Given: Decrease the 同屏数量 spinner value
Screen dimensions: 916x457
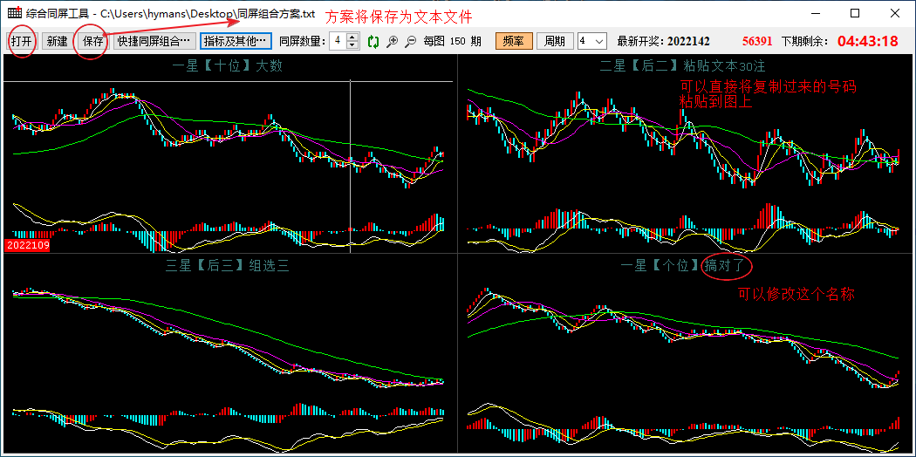Looking at the screenshot, I should point(352,45).
